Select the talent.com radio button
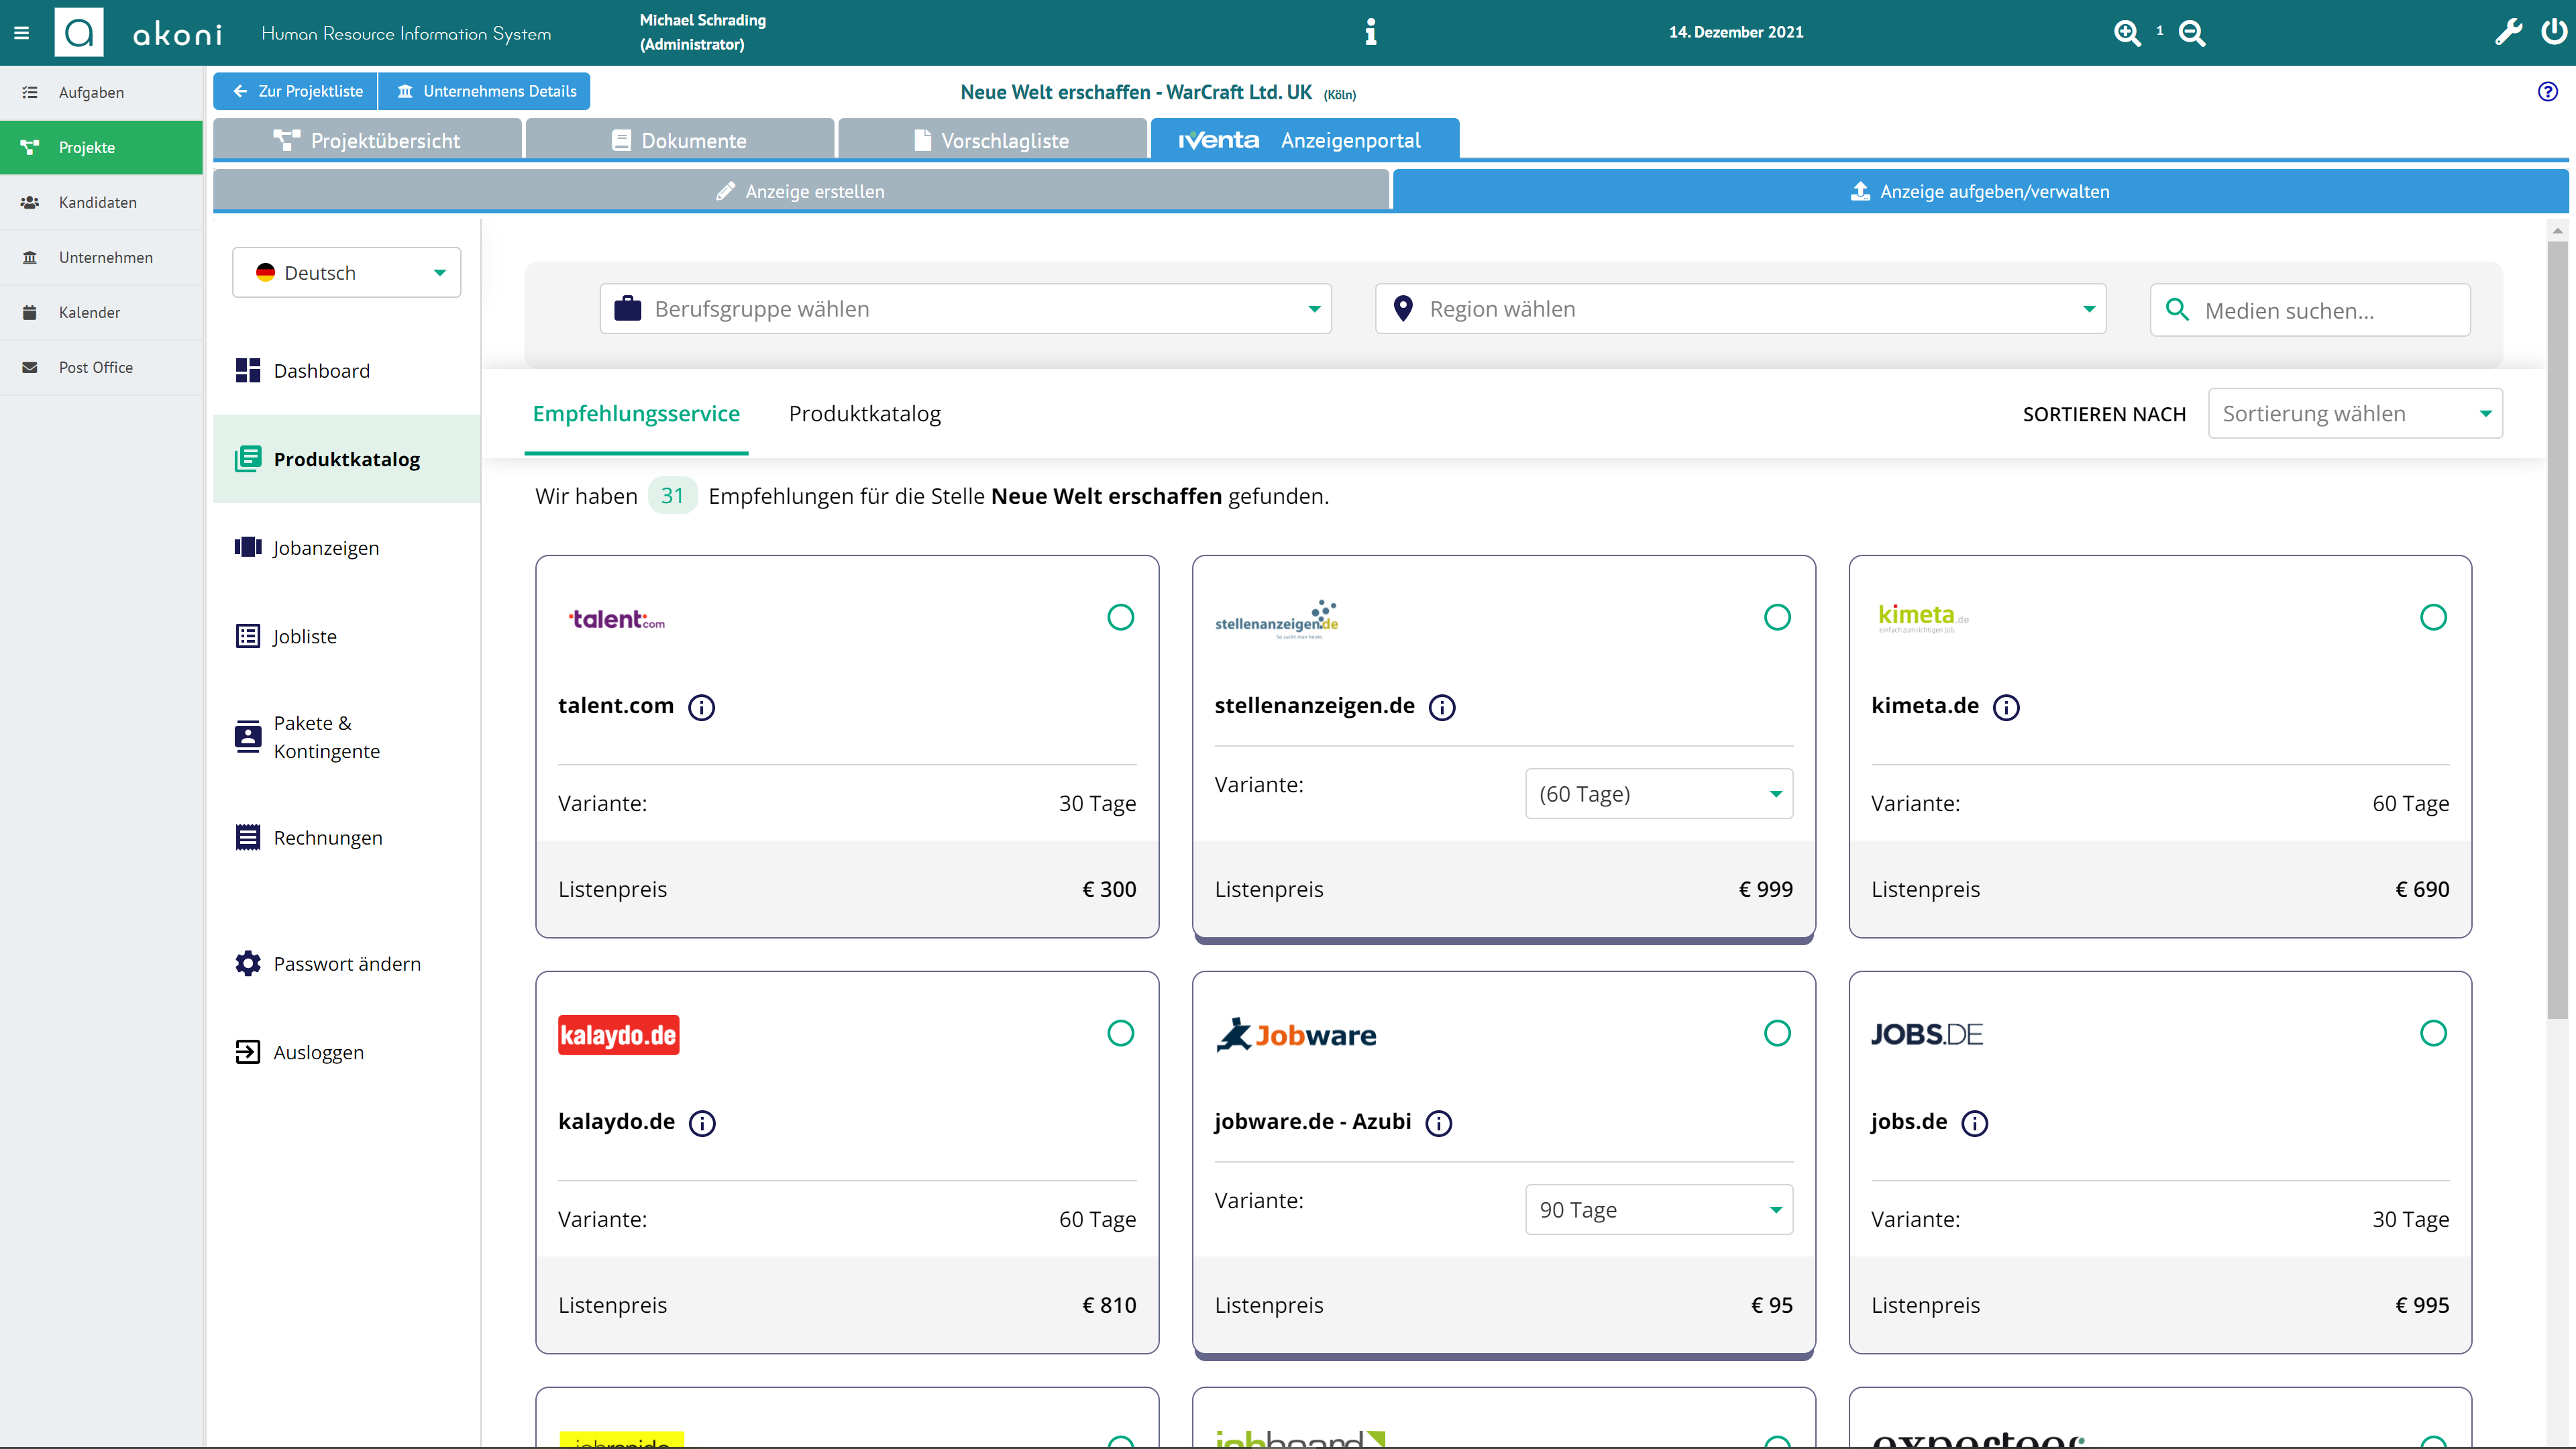 pos(1120,617)
